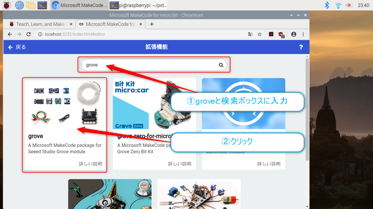
Task: Close the Microsoft MakeCode browser tab
Action: pyautogui.click(x=140, y=24)
